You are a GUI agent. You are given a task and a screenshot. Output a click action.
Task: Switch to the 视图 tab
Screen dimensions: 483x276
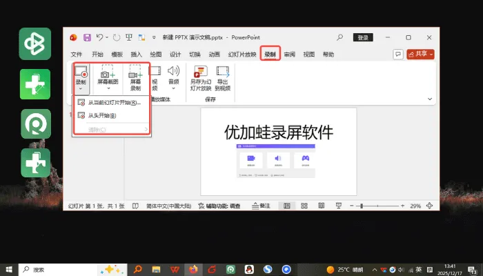[x=308, y=55]
